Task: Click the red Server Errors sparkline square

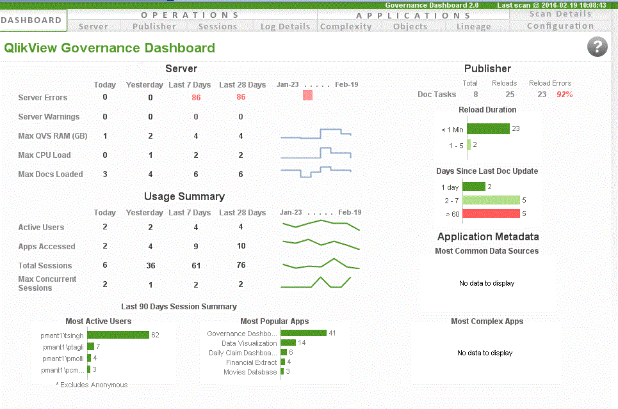Action: pyautogui.click(x=307, y=95)
